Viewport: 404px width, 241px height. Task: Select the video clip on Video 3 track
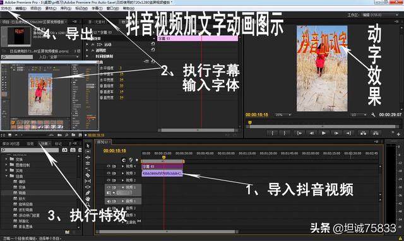click(162, 173)
